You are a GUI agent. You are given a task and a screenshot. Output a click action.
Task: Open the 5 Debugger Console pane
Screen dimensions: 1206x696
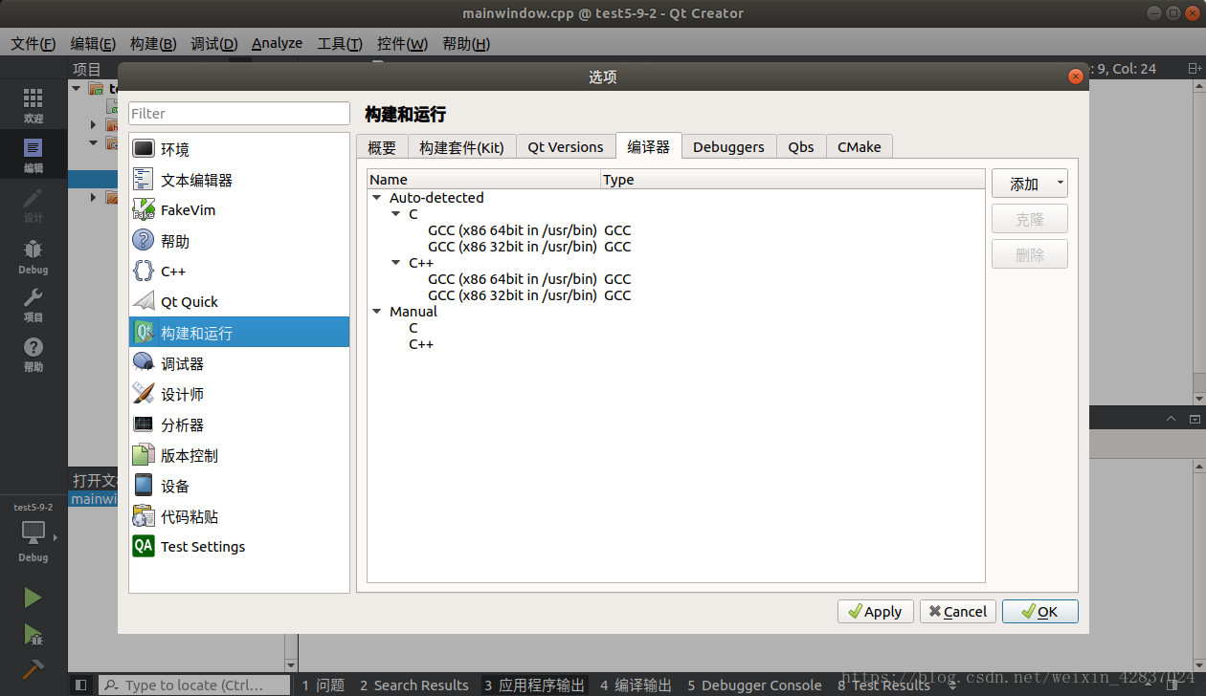tap(755, 685)
